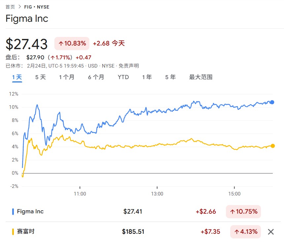This screenshot has height=242, width=284.
Task: Show the 5 年 chart range
Action: 171,77
